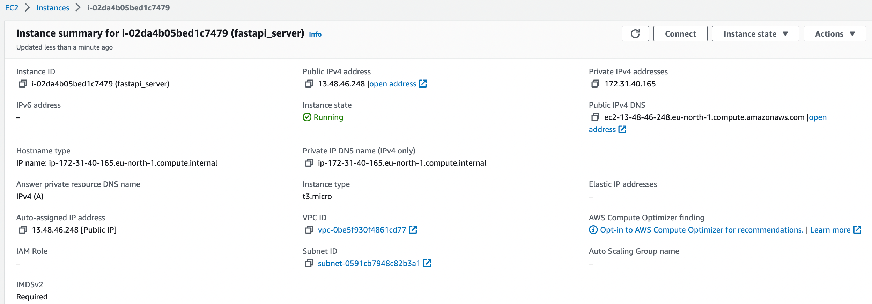Copy the Public IPv4 address 13.48.46.248
This screenshot has width=872, height=304.
point(309,84)
